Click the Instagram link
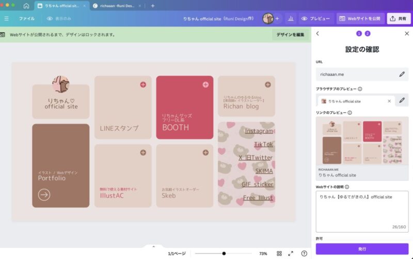This screenshot has height=259, width=413. 259,131
